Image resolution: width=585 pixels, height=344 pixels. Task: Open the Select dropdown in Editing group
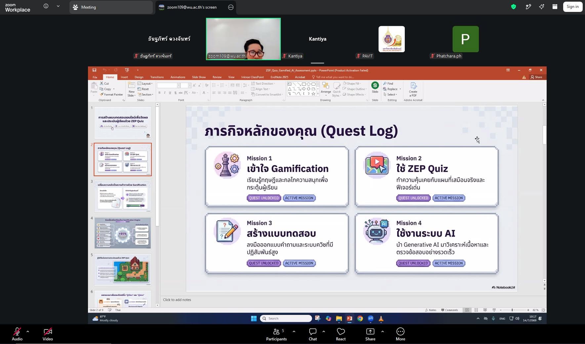(390, 95)
